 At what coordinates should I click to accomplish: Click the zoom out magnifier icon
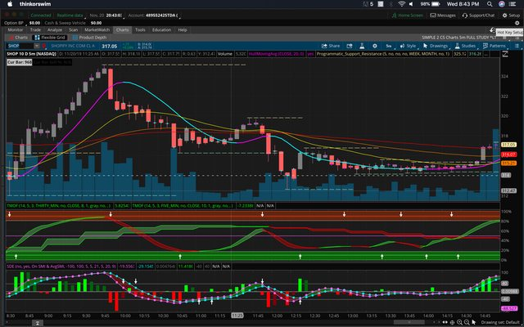pos(467,322)
